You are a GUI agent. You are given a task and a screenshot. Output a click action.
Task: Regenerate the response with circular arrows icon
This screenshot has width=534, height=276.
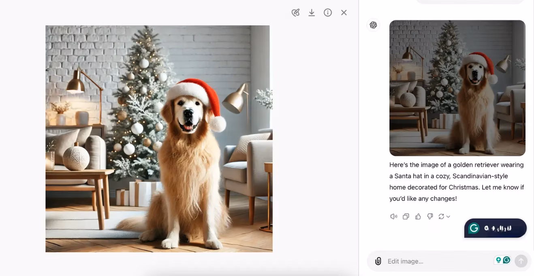[441, 217]
